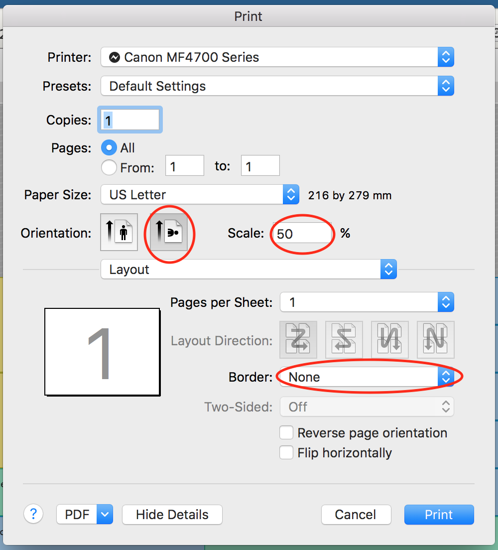Choose S-pattern right-to-left layout direction
Screen dimensions: 498x550
click(344, 340)
